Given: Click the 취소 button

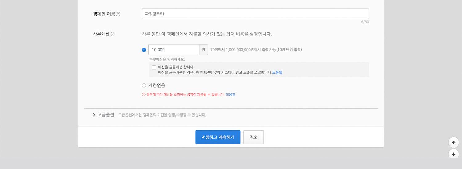Looking at the screenshot, I should pyautogui.click(x=253, y=137).
